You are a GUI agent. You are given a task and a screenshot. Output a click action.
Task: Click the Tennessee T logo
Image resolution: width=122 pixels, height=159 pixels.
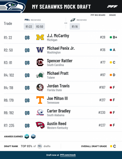click(x=40, y=100)
